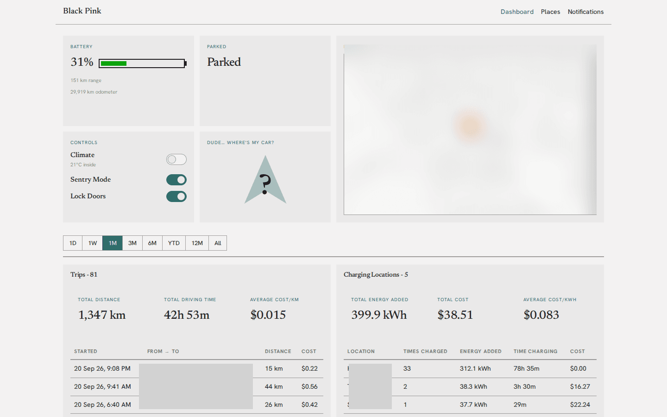Click the 31% battery percentage
667x417 pixels.
pyautogui.click(x=82, y=62)
